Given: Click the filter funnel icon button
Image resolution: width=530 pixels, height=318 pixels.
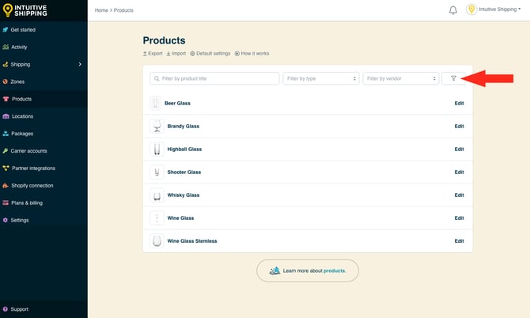Looking at the screenshot, I should [x=453, y=78].
